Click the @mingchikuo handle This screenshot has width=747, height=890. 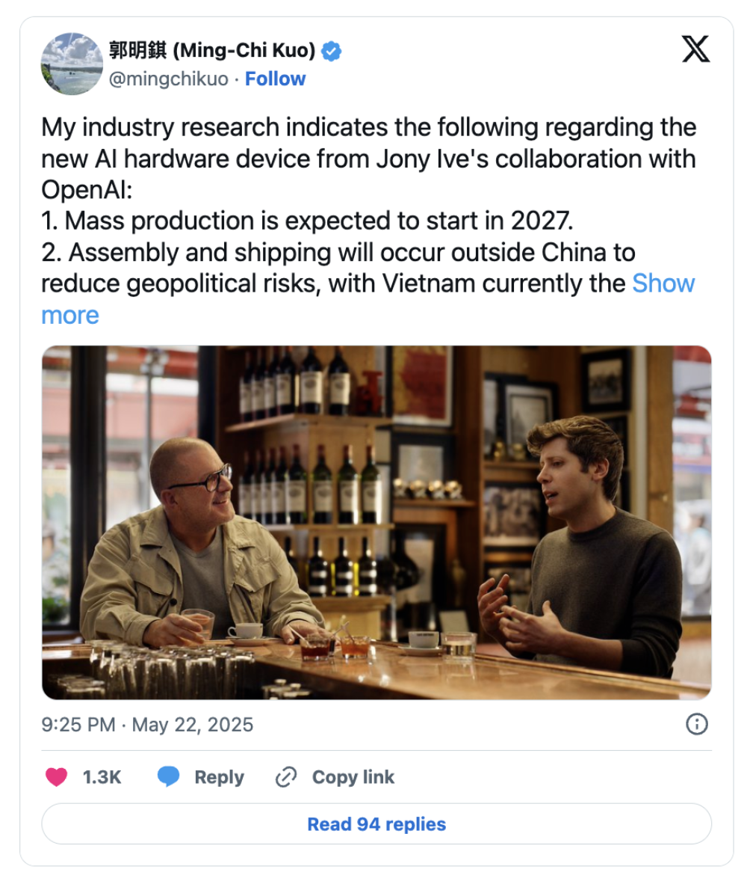coord(169,79)
